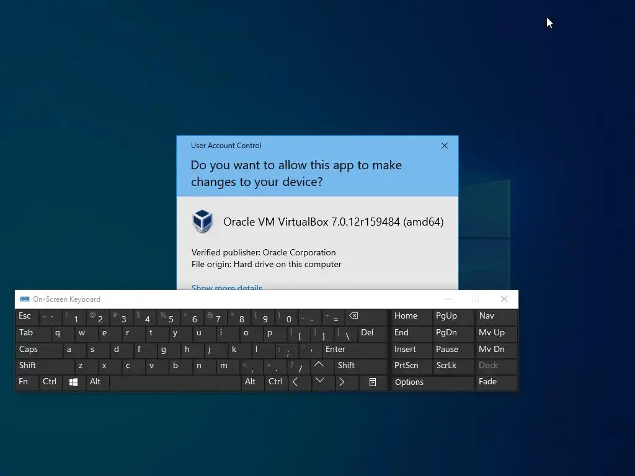Tap the PgUp key
This screenshot has width=635, height=476.
tap(453, 317)
